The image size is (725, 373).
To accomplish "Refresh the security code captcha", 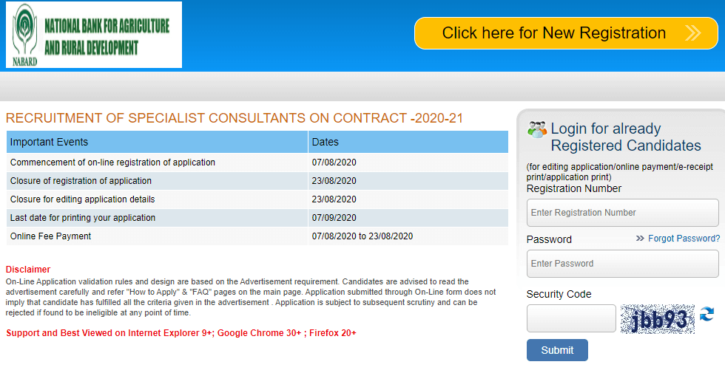I will coord(707,315).
